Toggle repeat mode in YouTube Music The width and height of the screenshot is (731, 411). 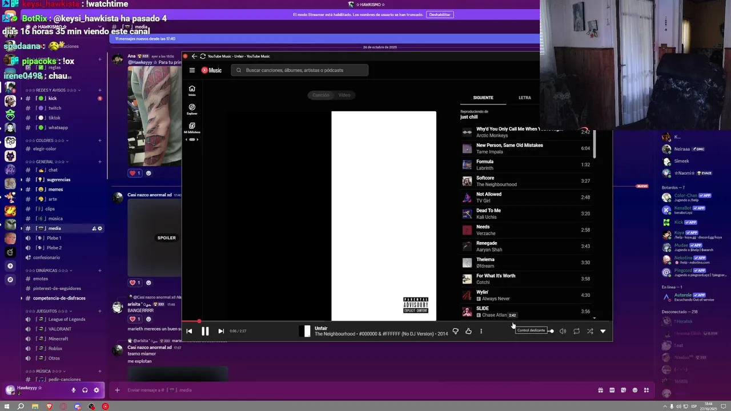(x=576, y=331)
